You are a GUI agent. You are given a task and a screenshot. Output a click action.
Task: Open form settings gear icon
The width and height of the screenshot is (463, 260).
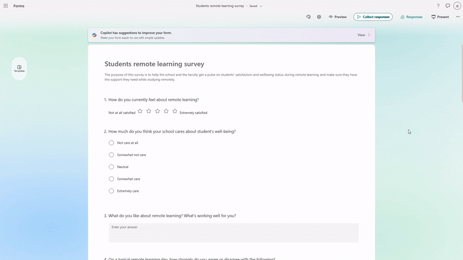(x=319, y=17)
